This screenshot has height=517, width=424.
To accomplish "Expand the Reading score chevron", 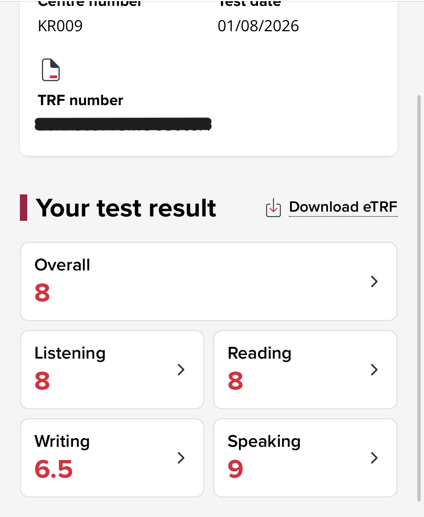I will coord(374,370).
